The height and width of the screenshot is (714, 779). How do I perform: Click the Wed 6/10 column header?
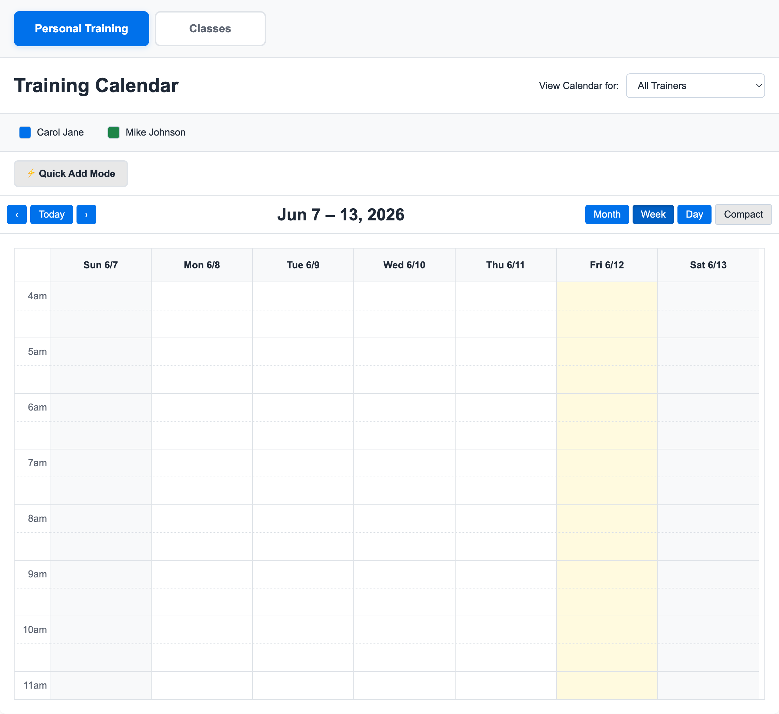(x=404, y=265)
